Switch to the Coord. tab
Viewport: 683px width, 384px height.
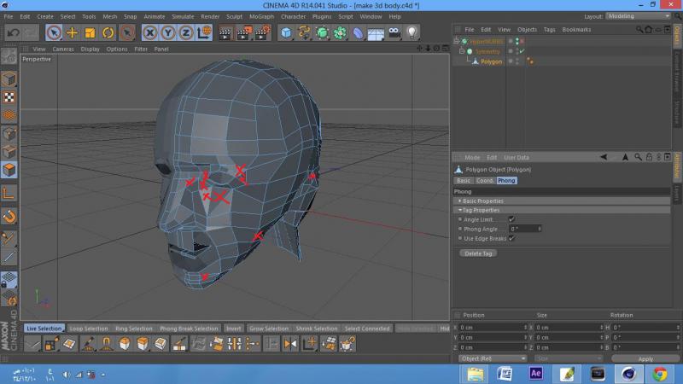tap(485, 180)
